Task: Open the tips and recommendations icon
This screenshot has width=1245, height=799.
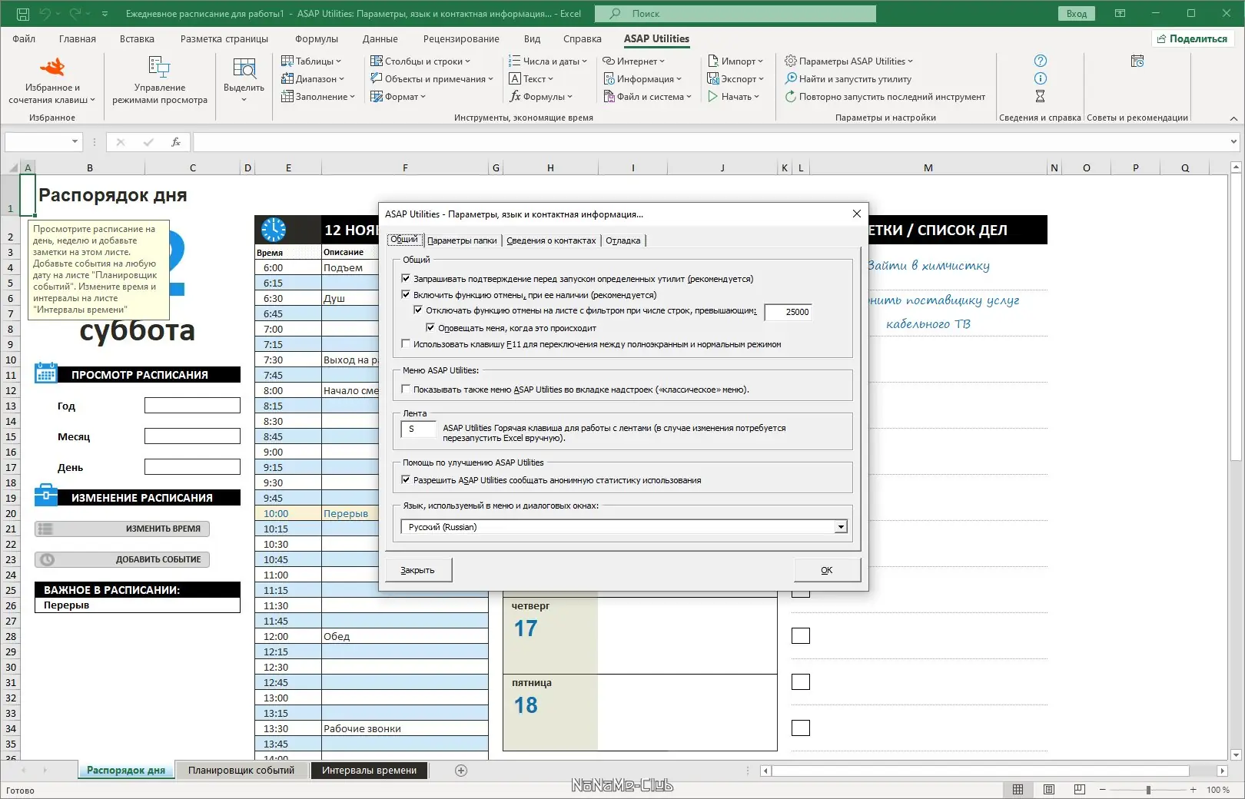Action: (1137, 61)
